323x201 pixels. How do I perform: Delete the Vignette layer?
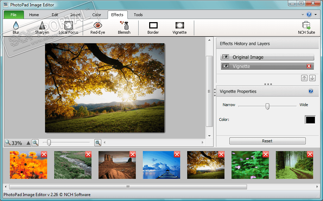click(309, 66)
